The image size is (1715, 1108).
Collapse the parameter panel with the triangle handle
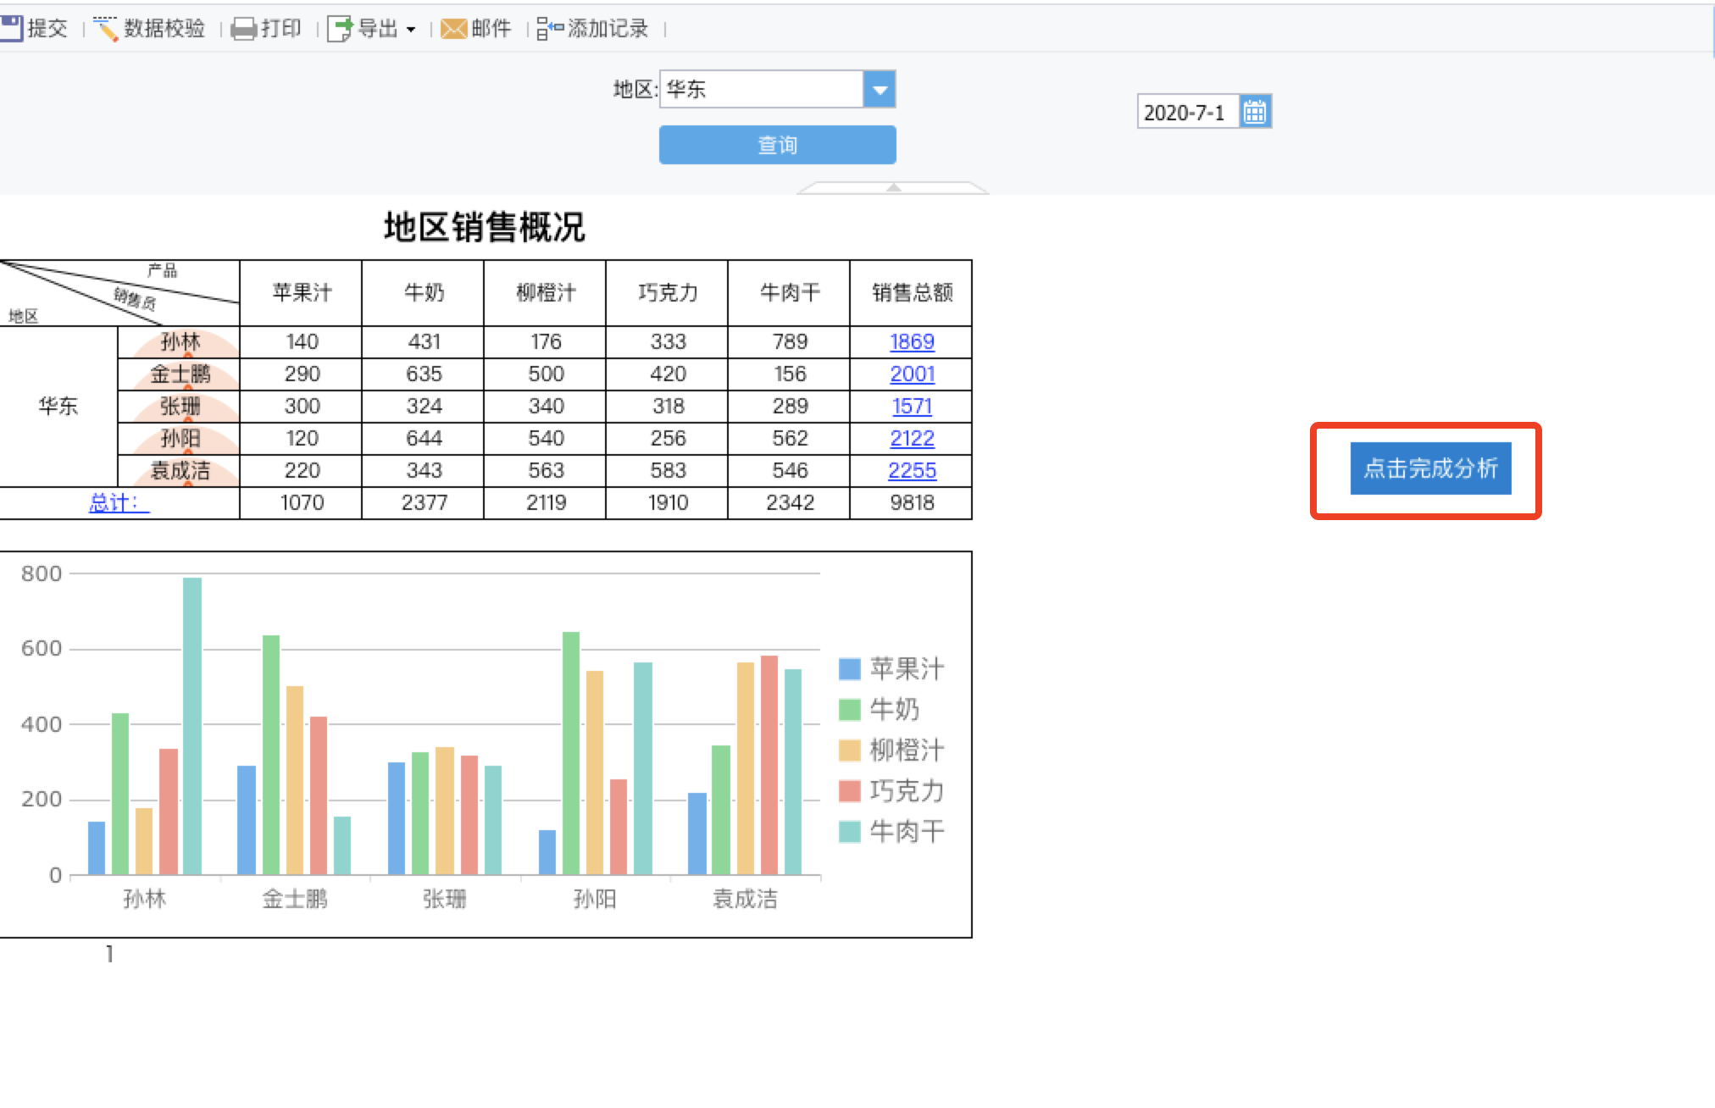[893, 187]
